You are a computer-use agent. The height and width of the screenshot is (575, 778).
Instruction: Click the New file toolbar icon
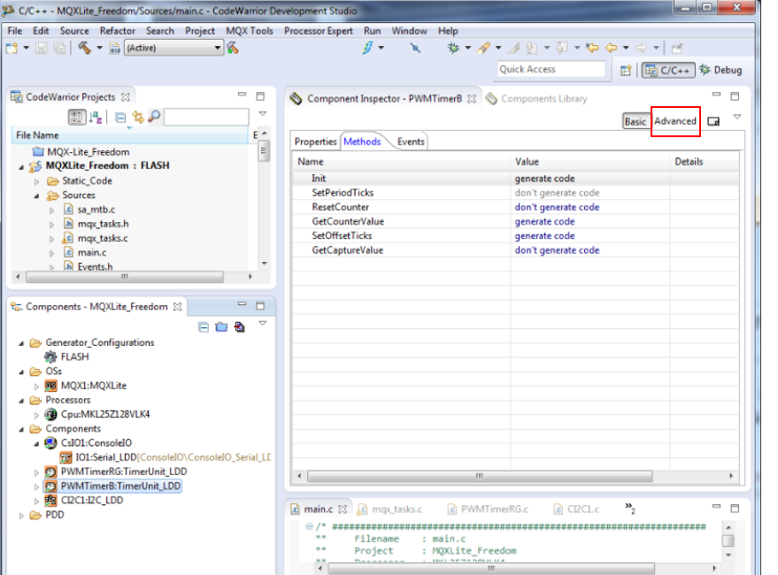click(12, 48)
